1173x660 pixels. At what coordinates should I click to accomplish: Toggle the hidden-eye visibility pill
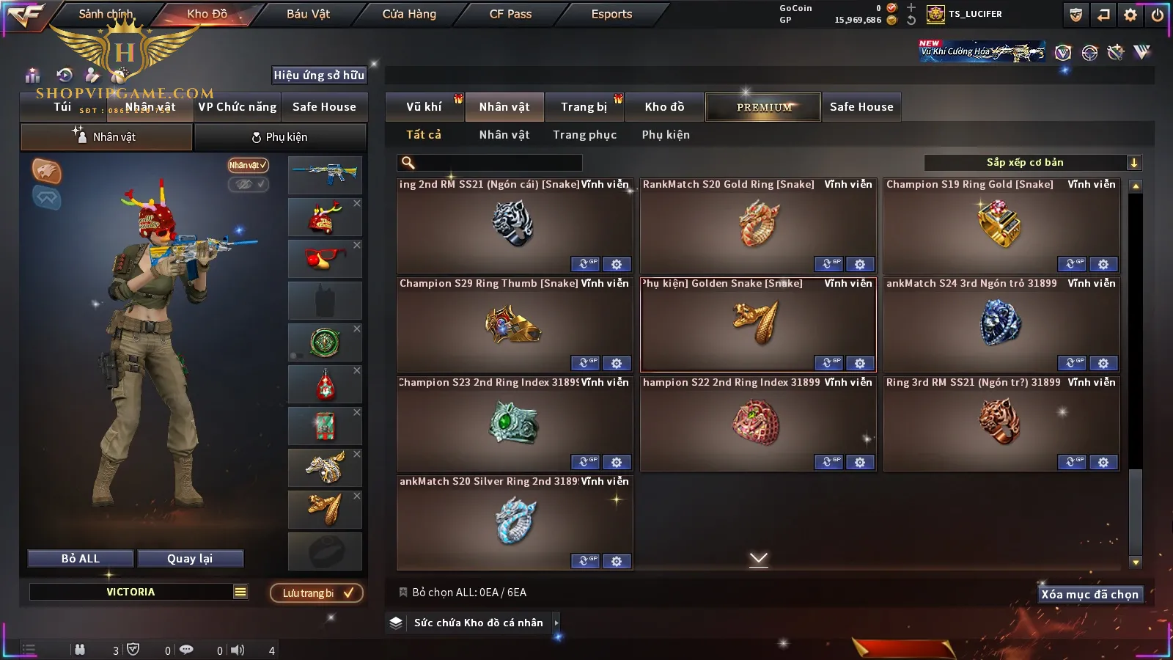(x=248, y=184)
